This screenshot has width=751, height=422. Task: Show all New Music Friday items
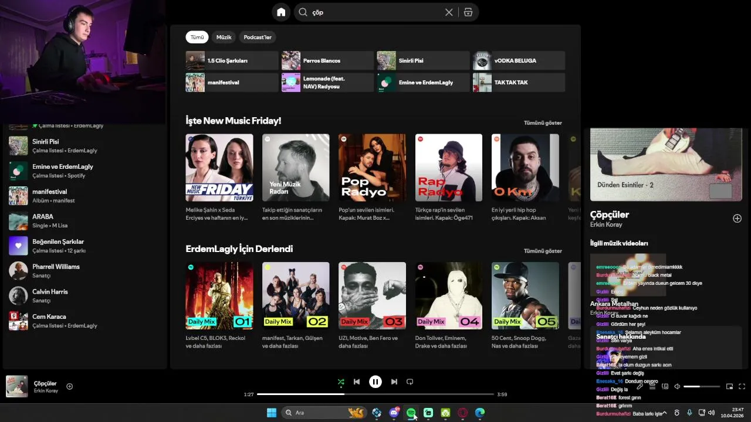click(x=543, y=123)
